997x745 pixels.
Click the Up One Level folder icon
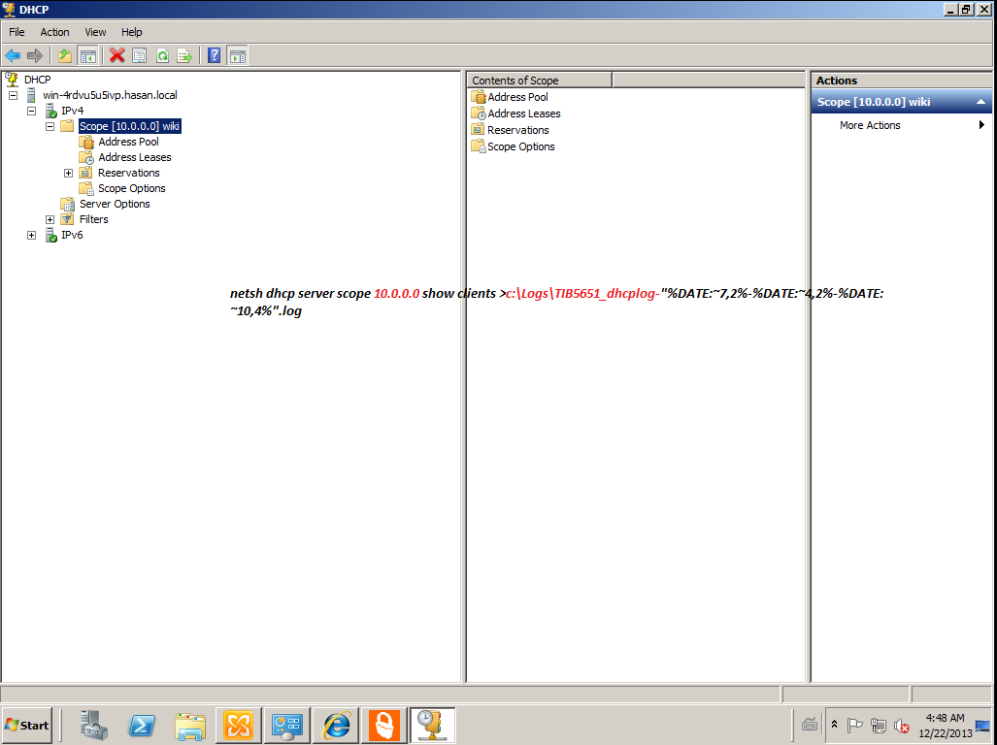(x=65, y=55)
